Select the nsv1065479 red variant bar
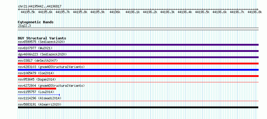This screenshot has height=119, width=267. (x=138, y=76)
